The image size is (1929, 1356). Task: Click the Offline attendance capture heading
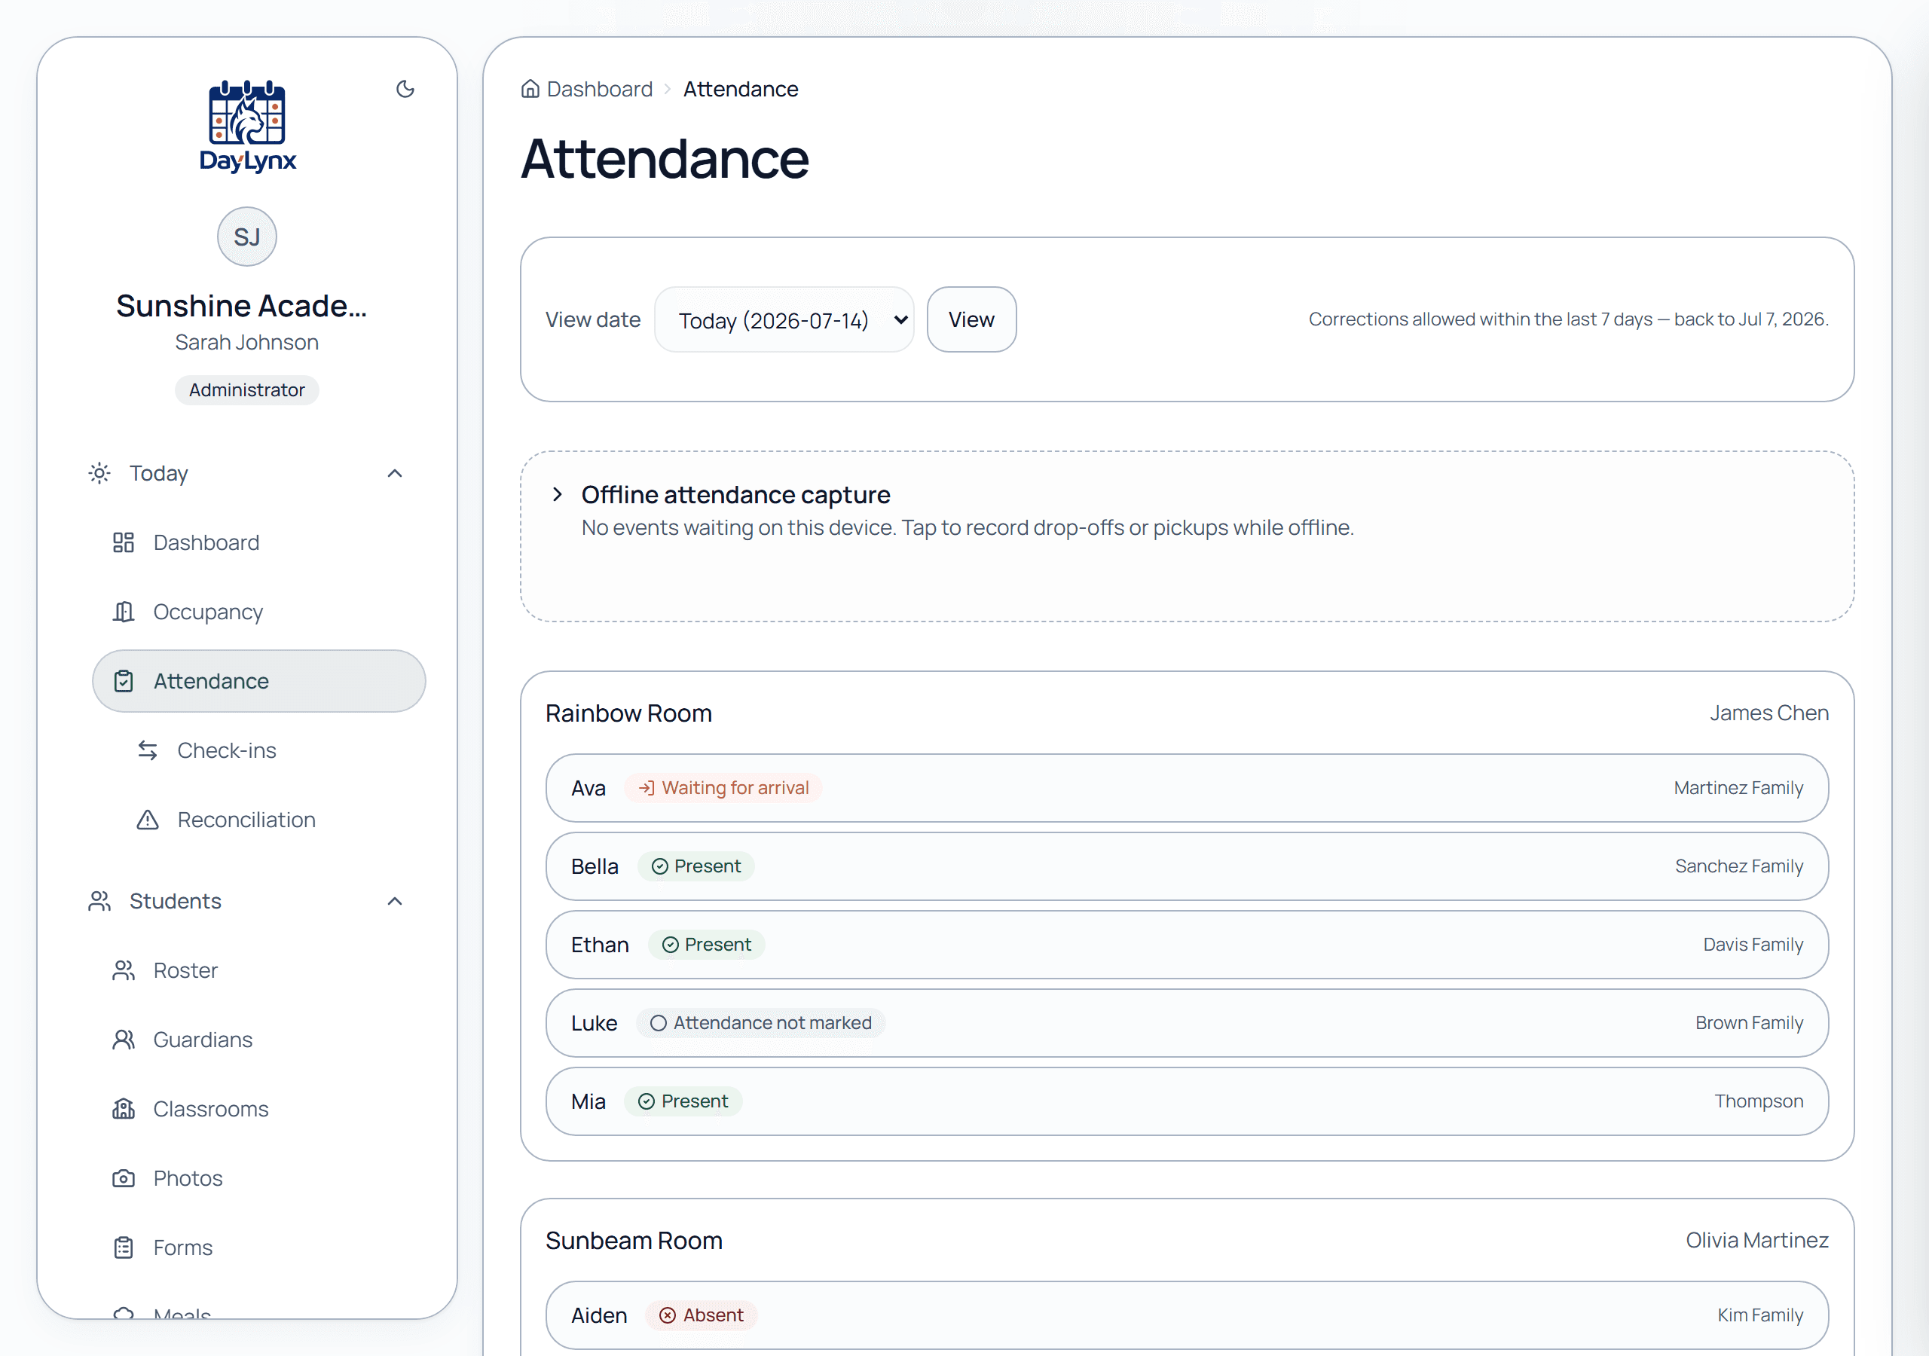tap(735, 495)
